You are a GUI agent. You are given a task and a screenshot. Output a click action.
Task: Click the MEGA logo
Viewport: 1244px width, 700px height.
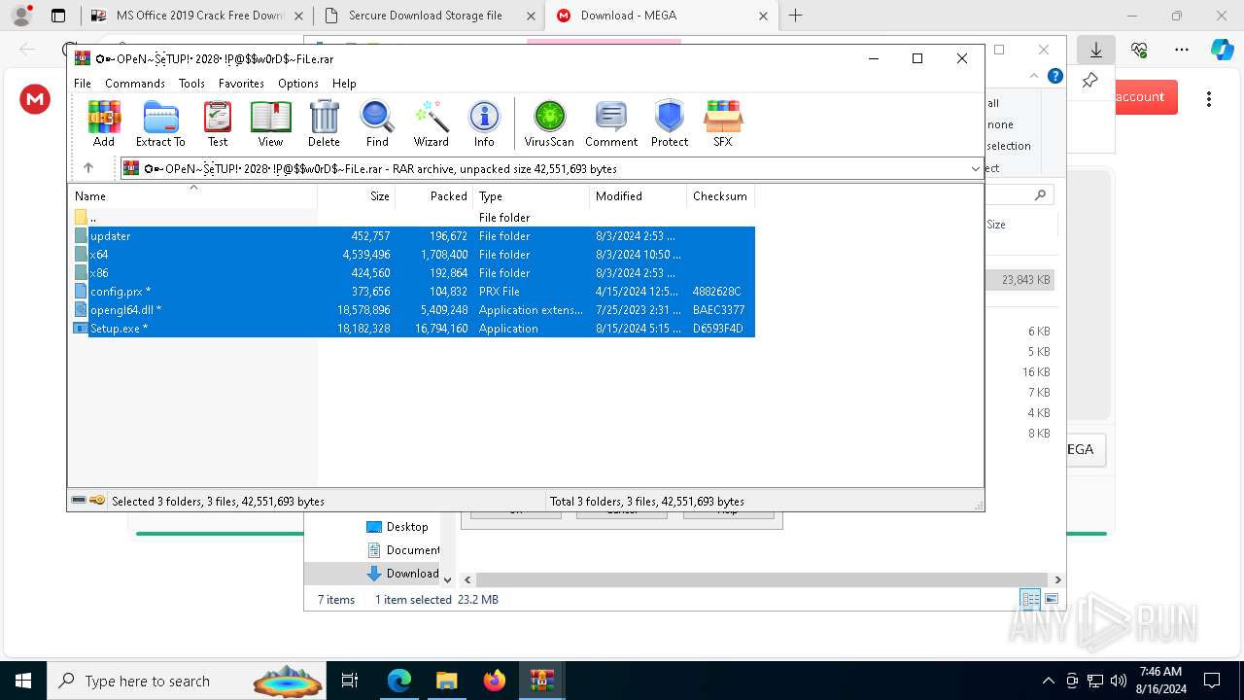click(x=35, y=98)
